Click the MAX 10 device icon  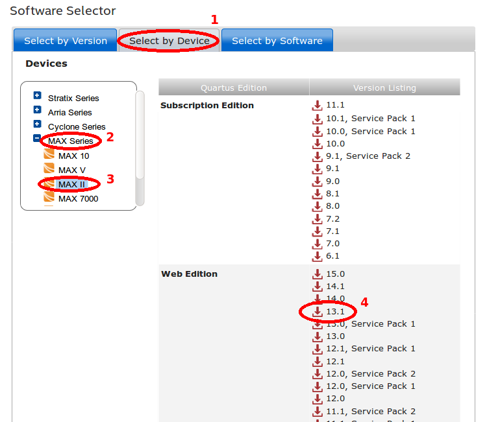(49, 154)
